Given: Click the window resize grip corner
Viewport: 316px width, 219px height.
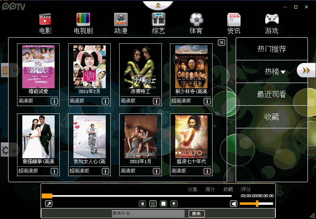Looking at the screenshot, I should pyautogui.click(x=312, y=216).
